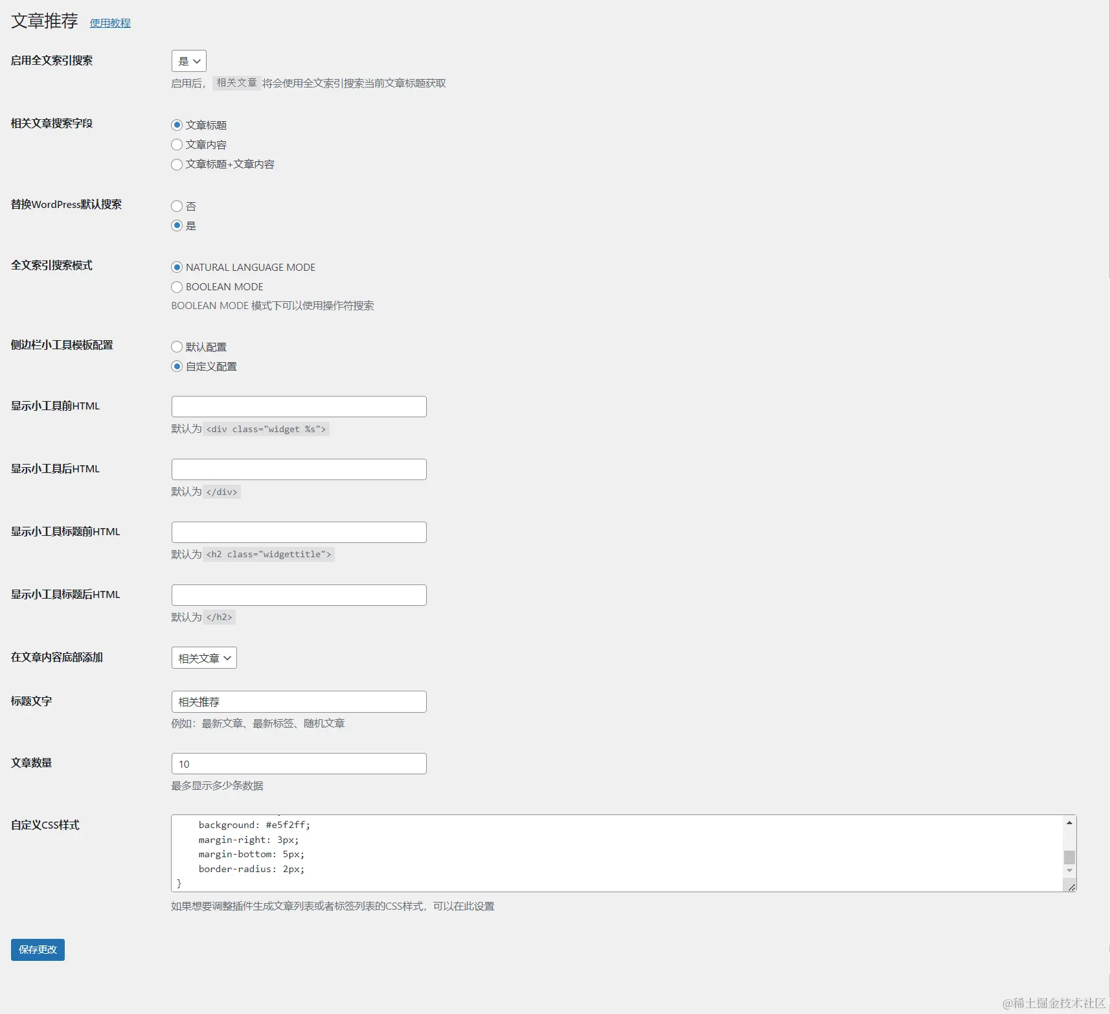Click the default hint code <h2 class="widgettitle">
Viewport: 1110px width, 1014px height.
[x=269, y=555]
